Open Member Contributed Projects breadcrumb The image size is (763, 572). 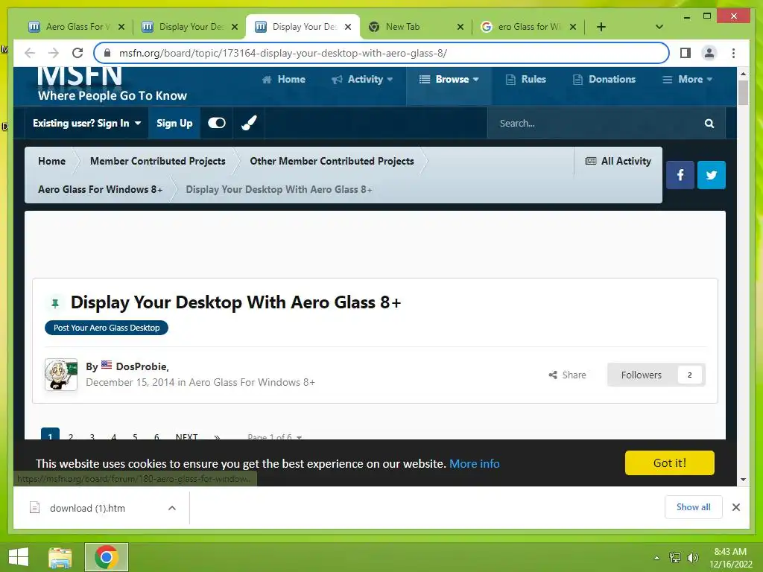click(x=158, y=161)
